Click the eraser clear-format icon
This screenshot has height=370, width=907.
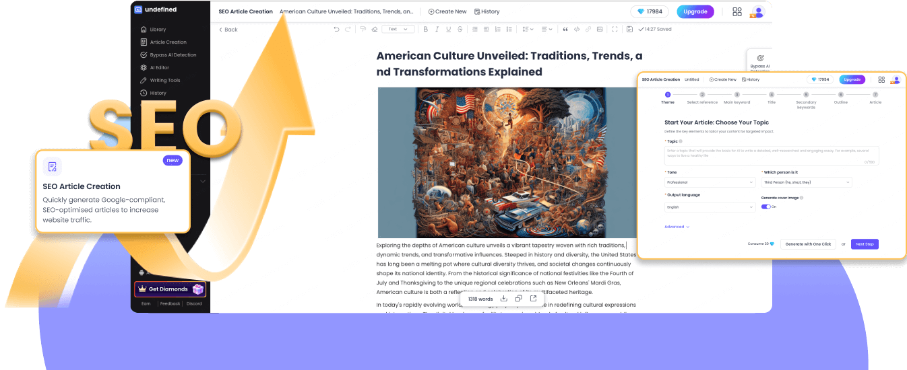375,29
